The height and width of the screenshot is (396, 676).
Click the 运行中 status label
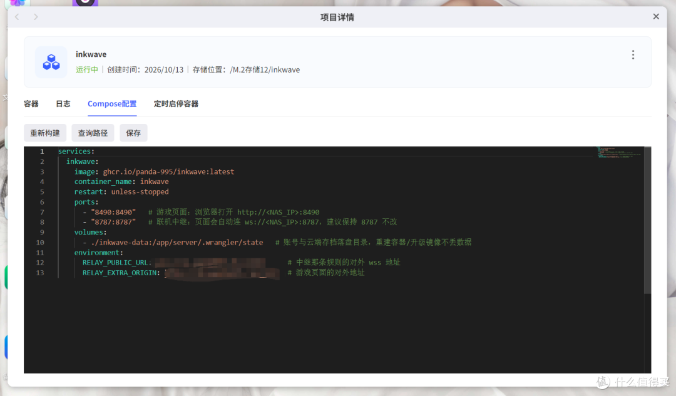point(87,70)
